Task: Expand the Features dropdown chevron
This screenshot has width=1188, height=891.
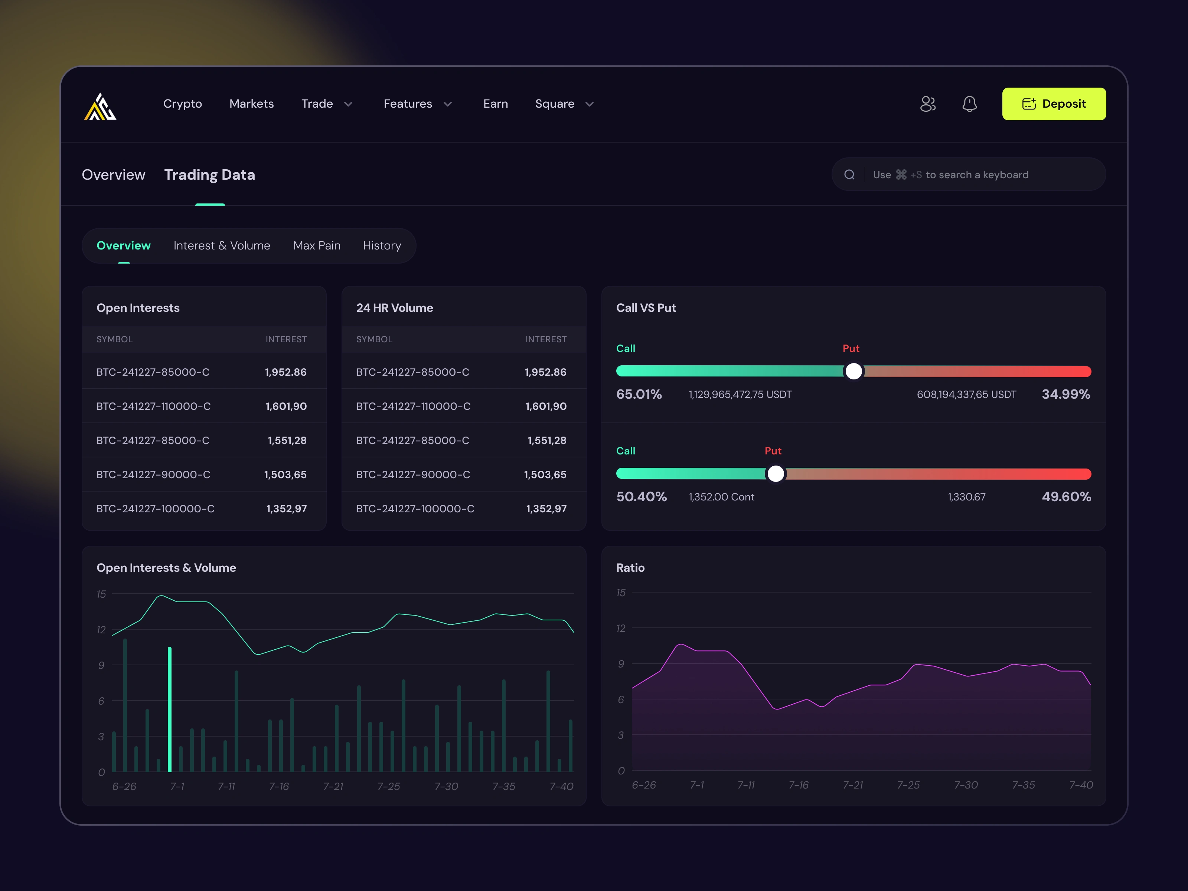Action: [x=447, y=104]
